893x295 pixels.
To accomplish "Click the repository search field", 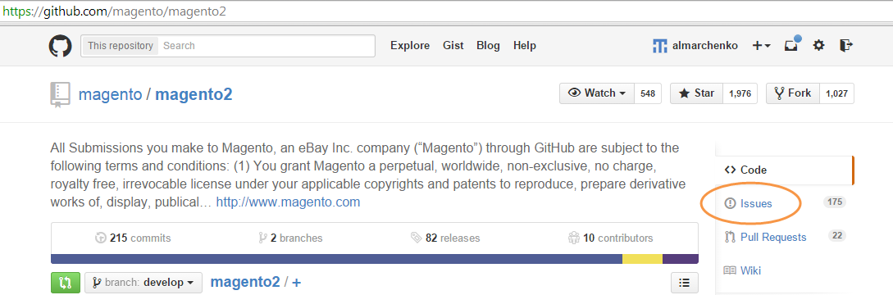I will point(267,46).
